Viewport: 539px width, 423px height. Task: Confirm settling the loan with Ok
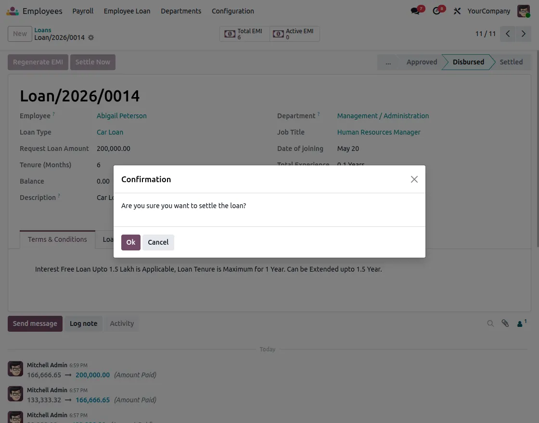point(130,242)
